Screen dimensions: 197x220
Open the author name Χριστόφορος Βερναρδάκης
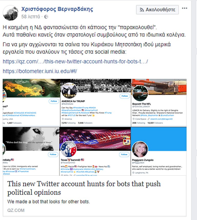pyautogui.click(x=57, y=9)
